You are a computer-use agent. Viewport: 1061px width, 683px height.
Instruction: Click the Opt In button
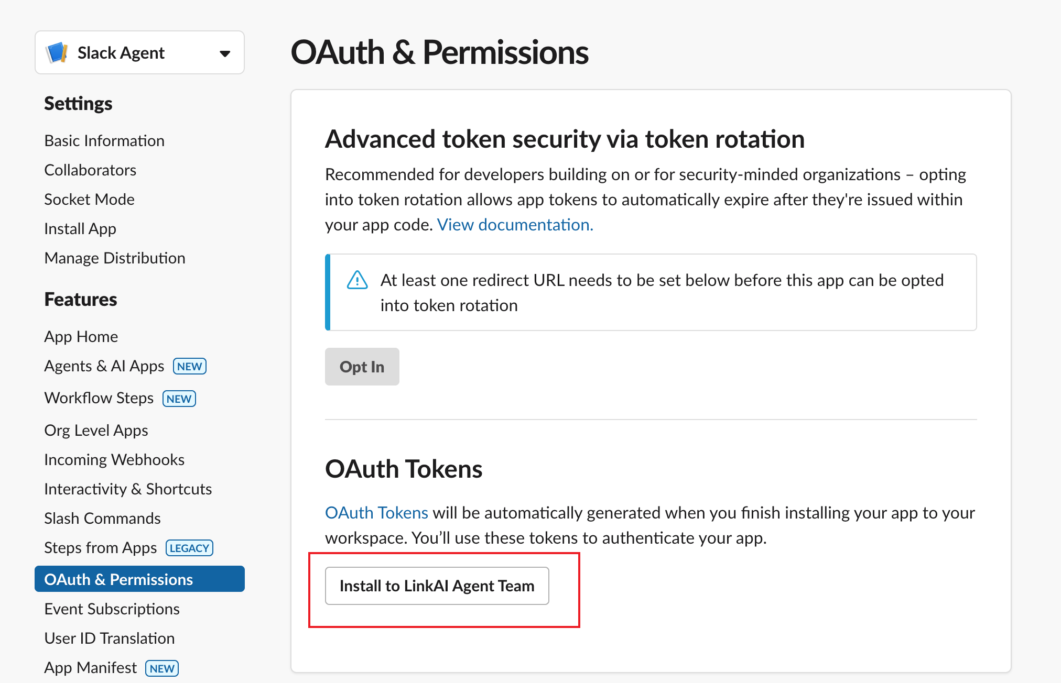coord(362,367)
